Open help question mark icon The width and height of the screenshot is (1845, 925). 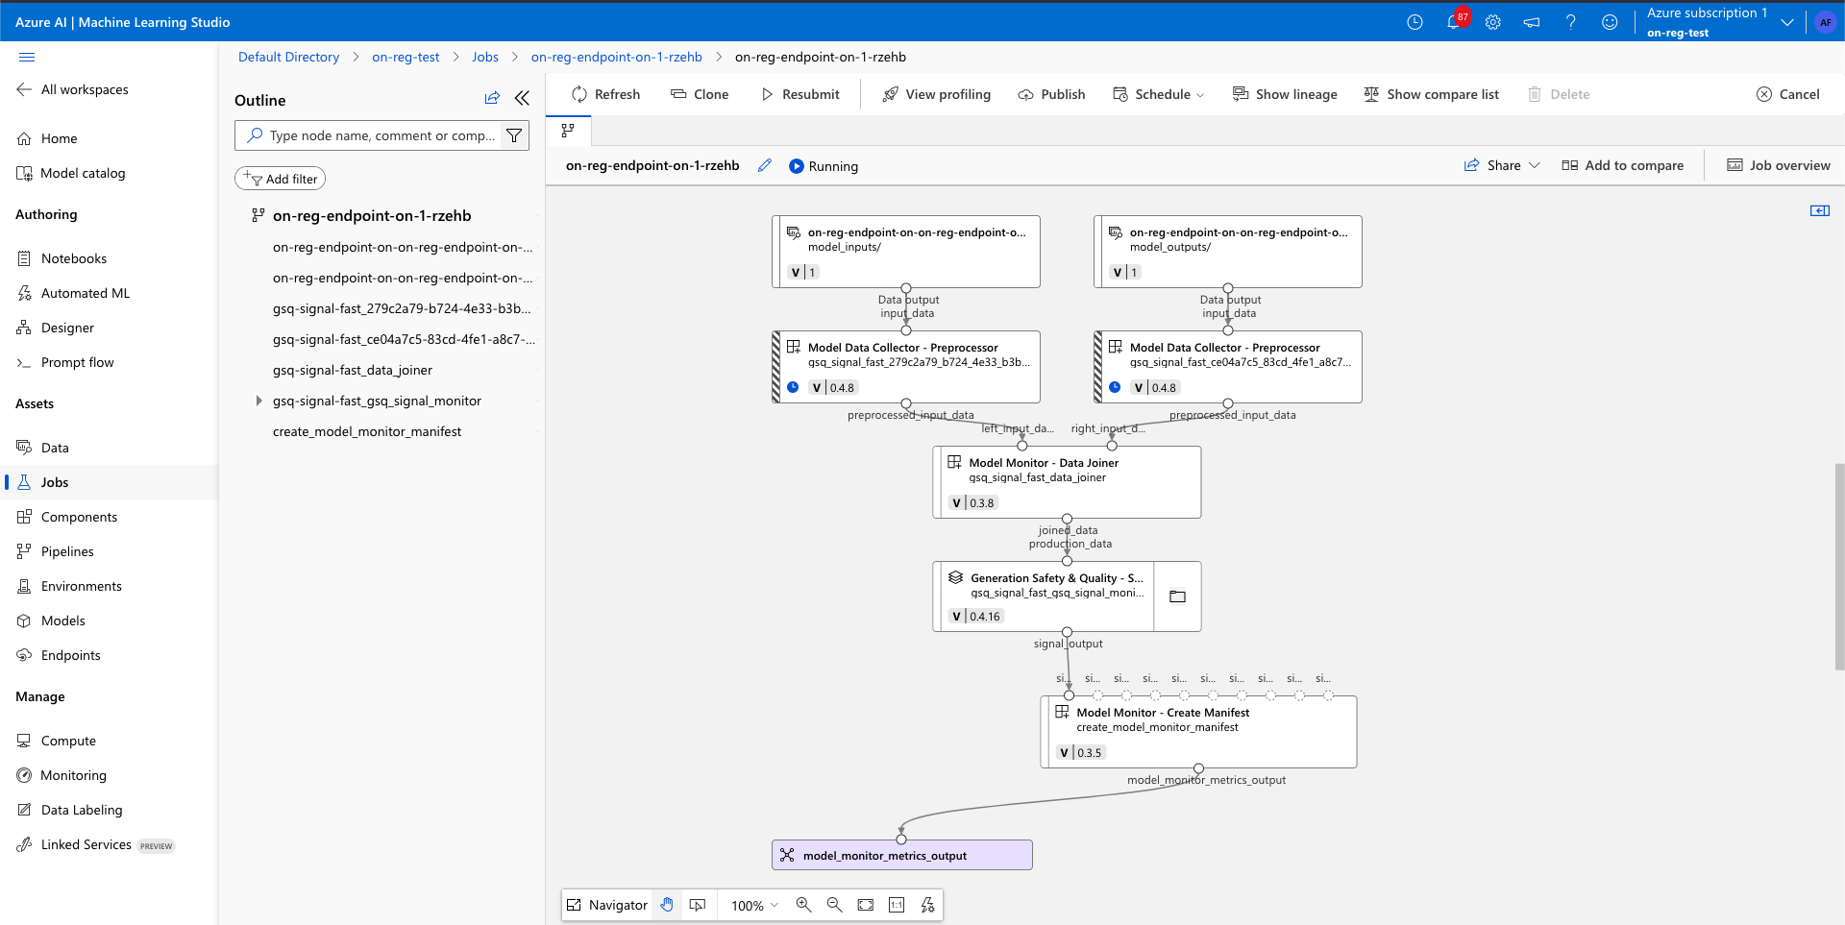pyautogui.click(x=1571, y=22)
